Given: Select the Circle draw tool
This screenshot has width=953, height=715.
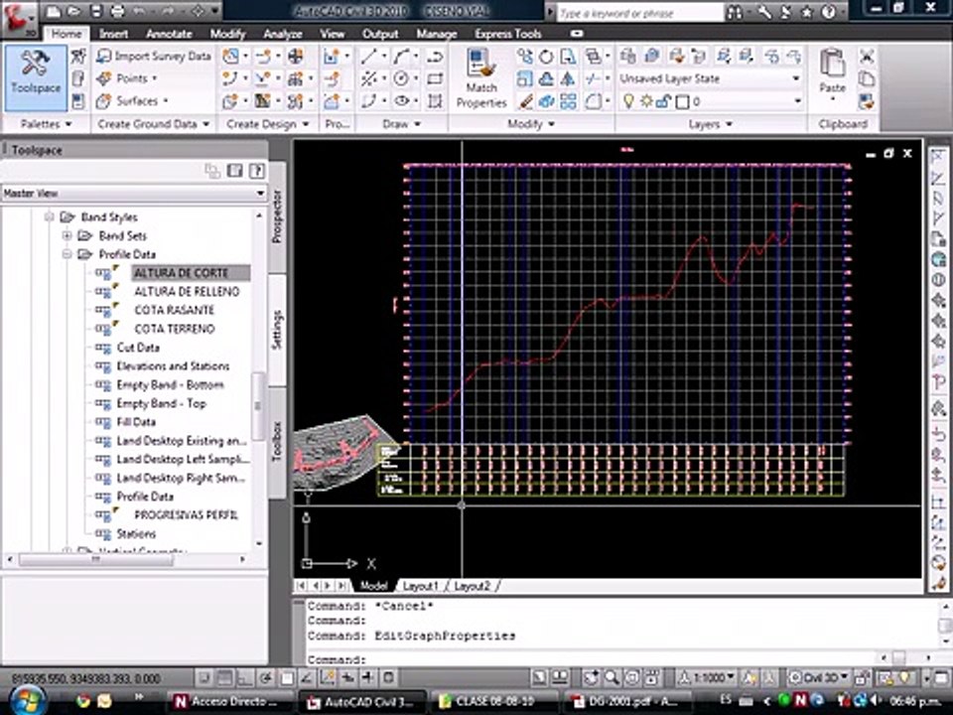Looking at the screenshot, I should click(401, 78).
